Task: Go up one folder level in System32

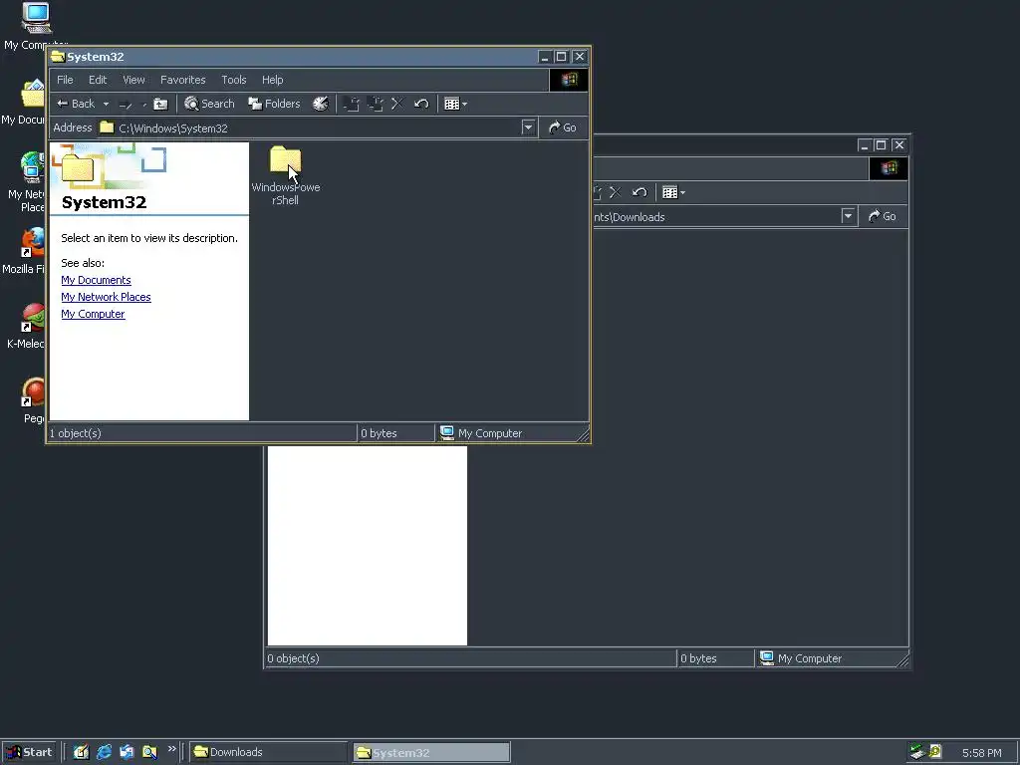Action: pos(160,104)
